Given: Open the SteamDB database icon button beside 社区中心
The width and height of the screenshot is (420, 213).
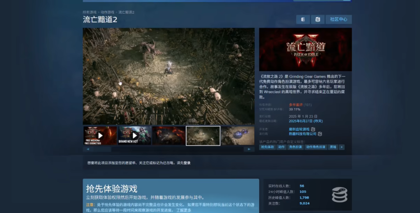Looking at the screenshot, I should pyautogui.click(x=318, y=19).
